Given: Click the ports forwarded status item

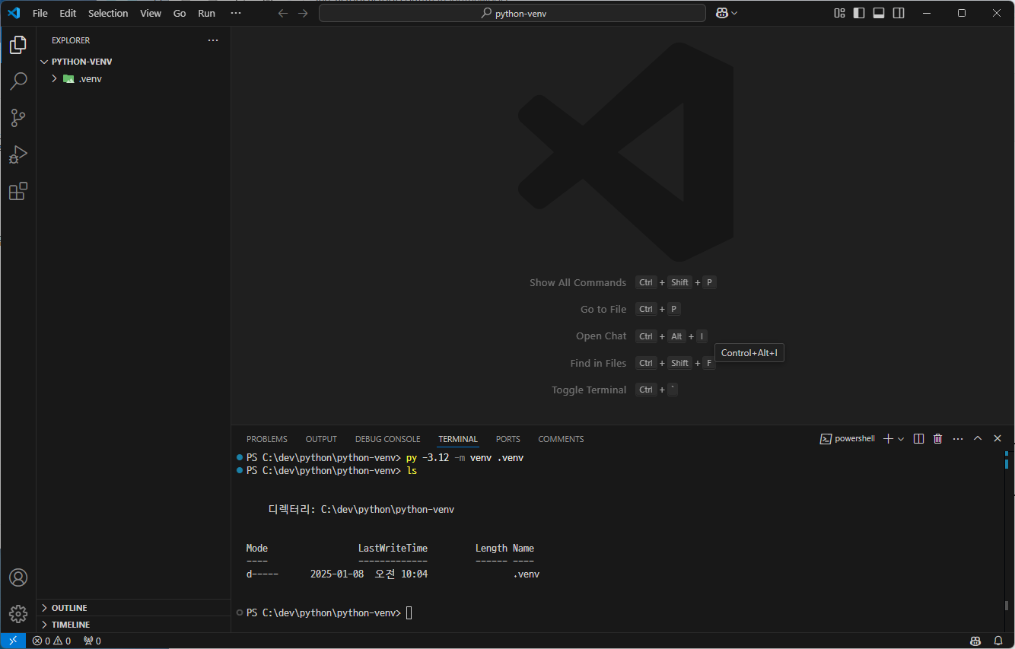Looking at the screenshot, I should click(x=92, y=641).
